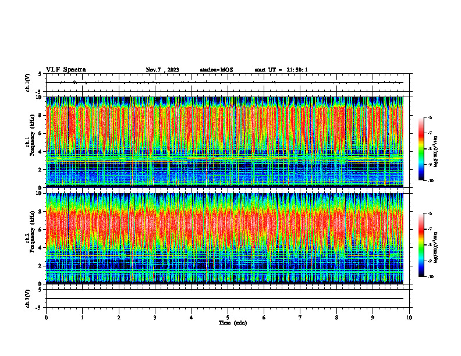The width and height of the screenshot is (461, 356).
Task: Click the ch.2 'Frequency (kHz)' axis label
Action: (31, 233)
